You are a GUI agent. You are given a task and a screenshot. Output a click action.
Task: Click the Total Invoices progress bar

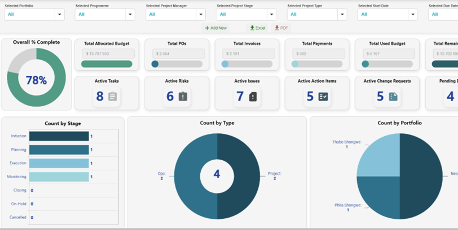click(x=247, y=64)
